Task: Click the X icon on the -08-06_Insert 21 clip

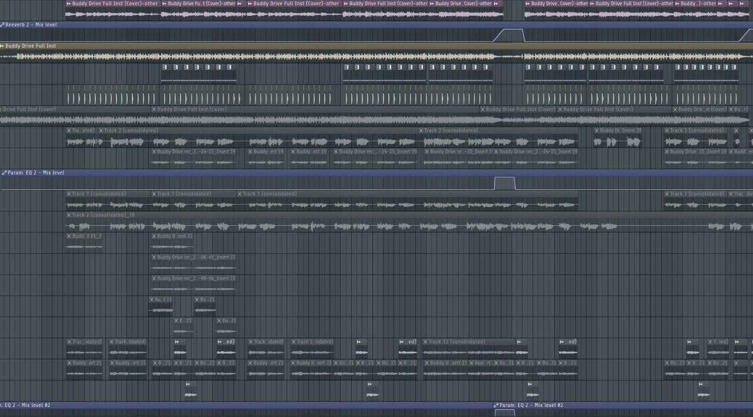Action: (154, 279)
